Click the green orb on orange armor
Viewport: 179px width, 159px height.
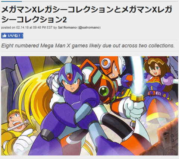pyautogui.click(x=104, y=91)
